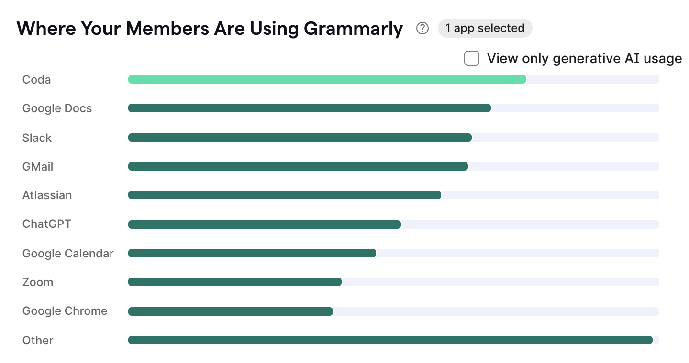Click the Other usage bar
This screenshot has height=363, width=689.
(390, 340)
